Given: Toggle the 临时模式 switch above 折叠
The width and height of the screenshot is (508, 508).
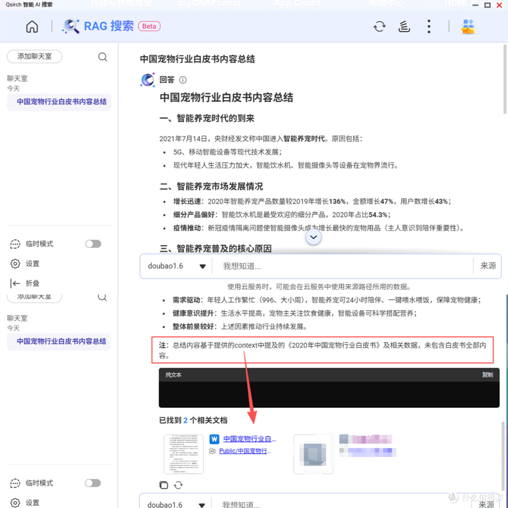Looking at the screenshot, I should point(93,244).
